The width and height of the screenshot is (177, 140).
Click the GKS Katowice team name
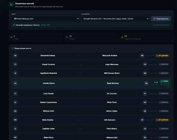(110, 120)
